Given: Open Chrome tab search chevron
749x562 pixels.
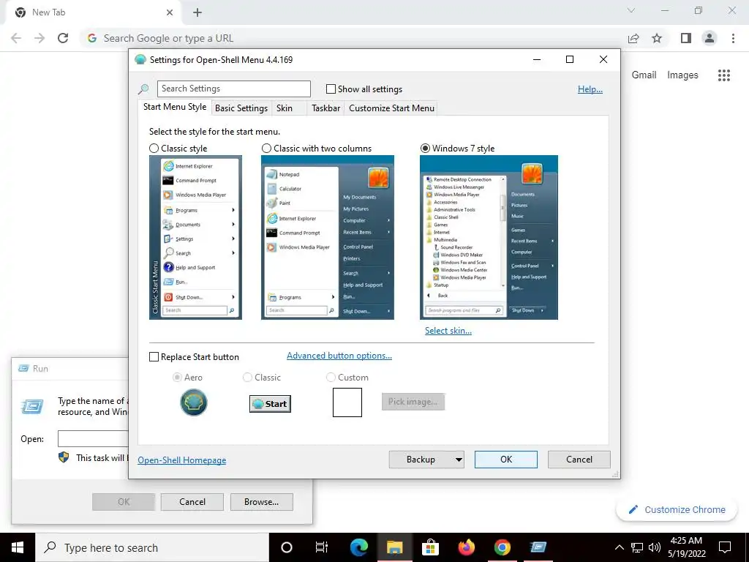Looking at the screenshot, I should point(631,10).
